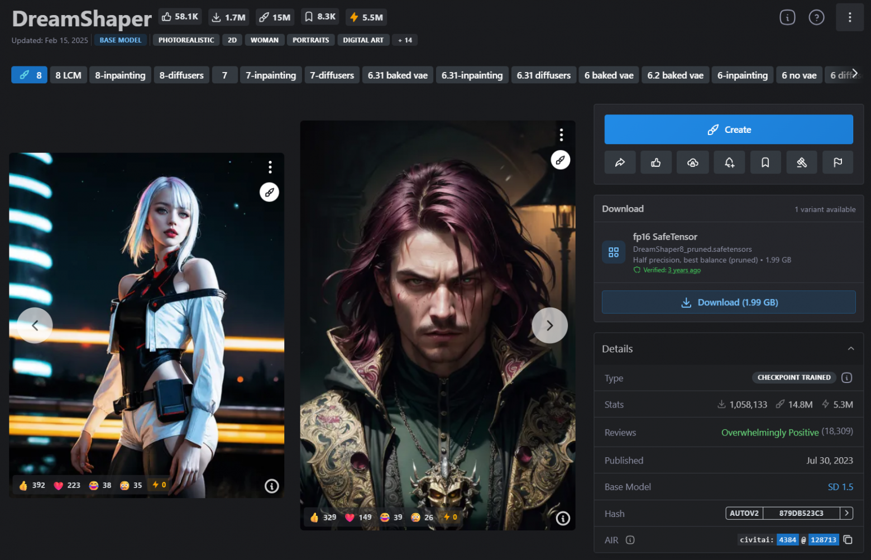Viewport: 871px width, 560px height.
Task: Open the white-haired girl image
Action: point(146,326)
